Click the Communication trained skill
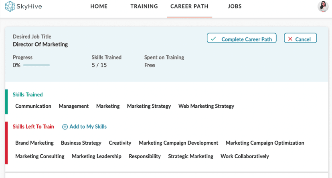This screenshot has width=332, height=178. (33, 106)
